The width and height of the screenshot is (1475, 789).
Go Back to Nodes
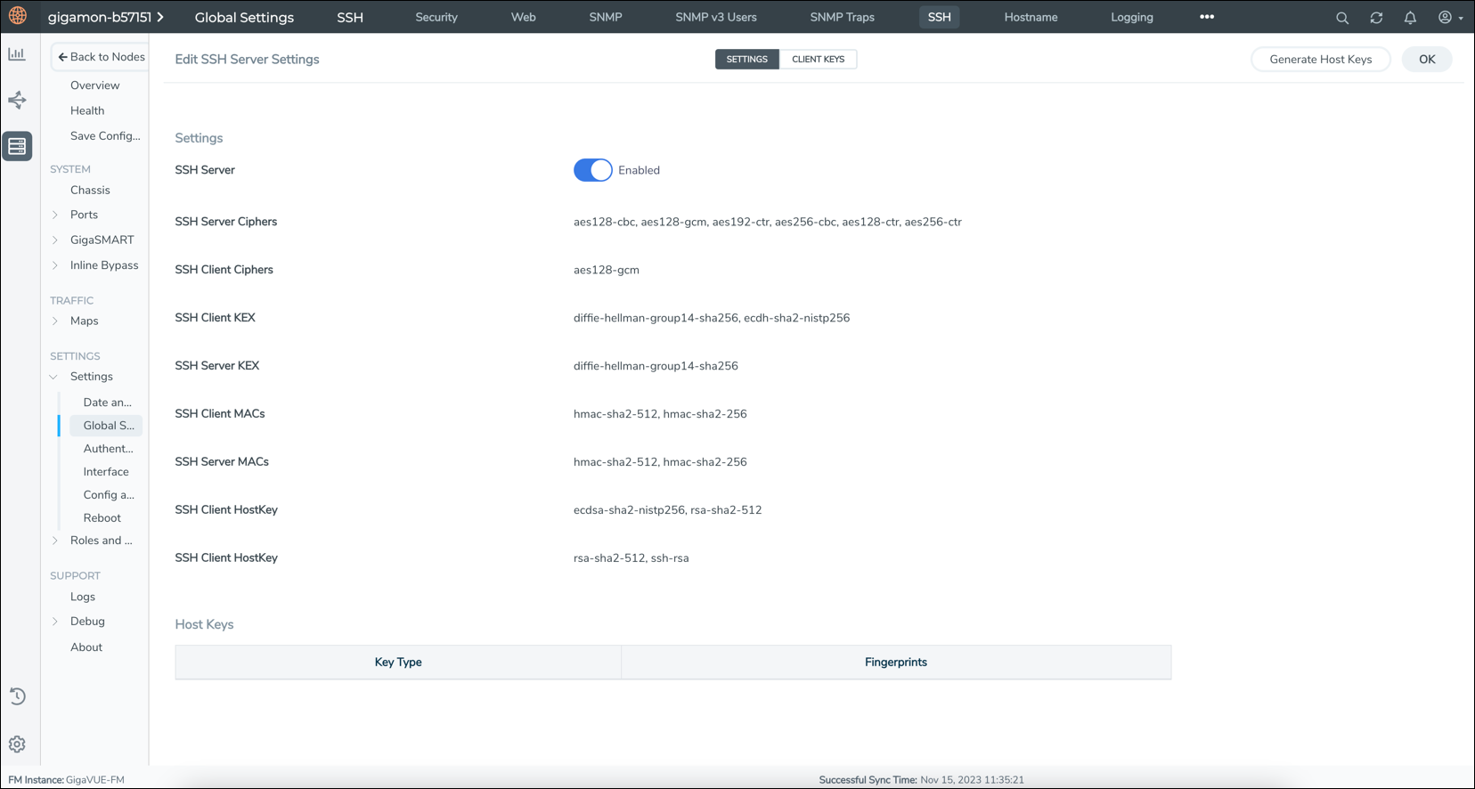(x=101, y=57)
